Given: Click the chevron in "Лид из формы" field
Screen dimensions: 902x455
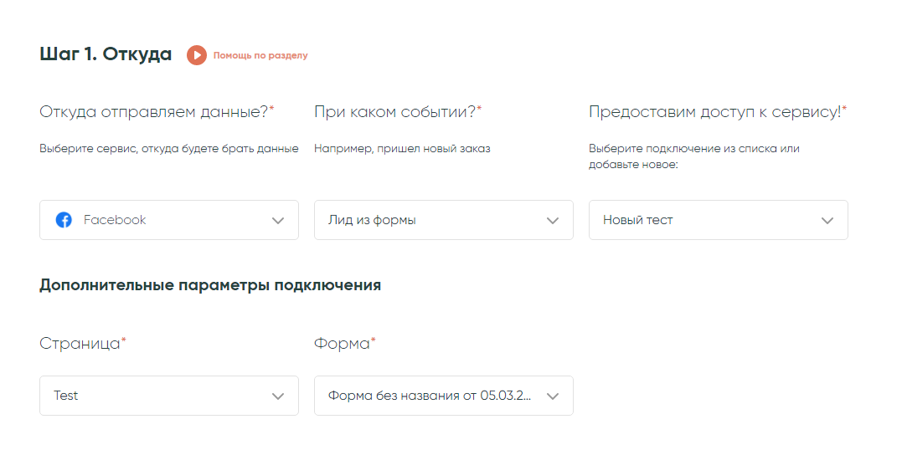Looking at the screenshot, I should [553, 221].
